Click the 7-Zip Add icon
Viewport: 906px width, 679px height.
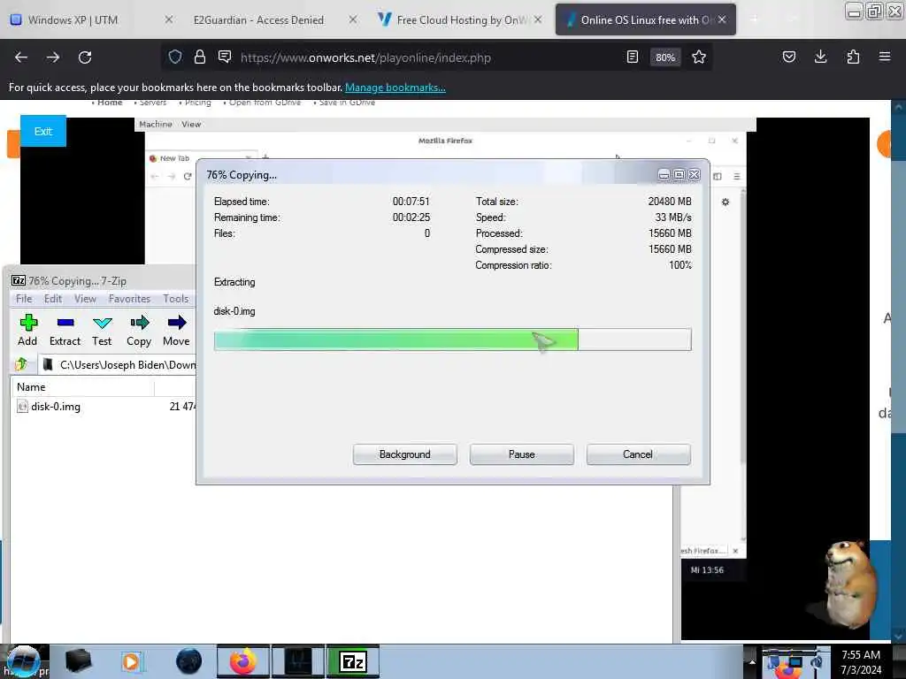point(27,323)
